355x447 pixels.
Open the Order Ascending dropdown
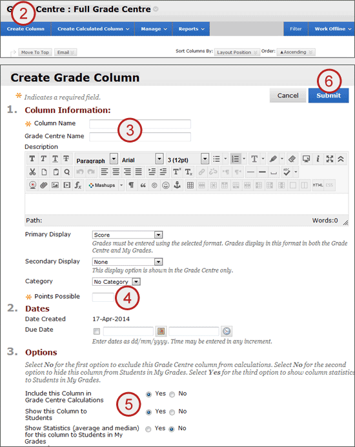pyautogui.click(x=296, y=52)
